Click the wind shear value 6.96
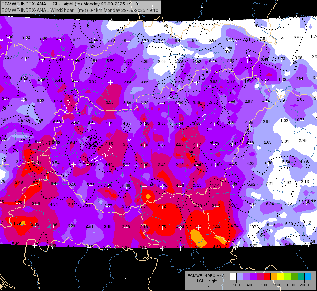The image size is (317, 291). click(297, 37)
